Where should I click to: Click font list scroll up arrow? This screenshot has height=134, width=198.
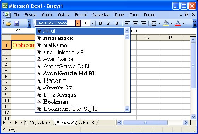tap(127, 30)
